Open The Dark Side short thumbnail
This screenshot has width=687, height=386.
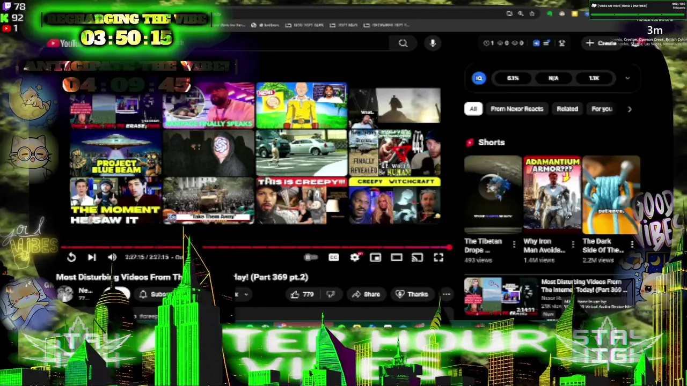click(611, 195)
